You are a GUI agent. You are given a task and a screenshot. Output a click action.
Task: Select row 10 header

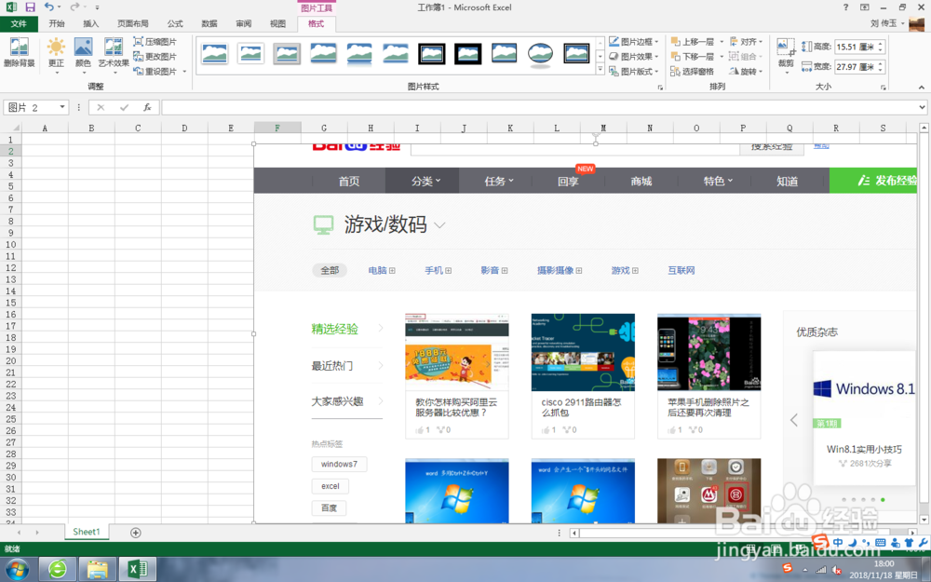[10, 244]
